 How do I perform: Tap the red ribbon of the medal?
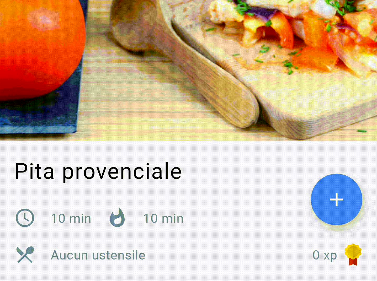click(x=353, y=261)
